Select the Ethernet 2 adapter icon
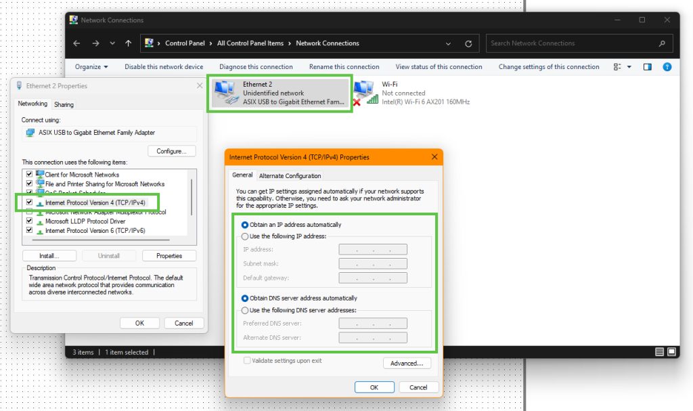Image resolution: width=693 pixels, height=411 pixels. (226, 93)
